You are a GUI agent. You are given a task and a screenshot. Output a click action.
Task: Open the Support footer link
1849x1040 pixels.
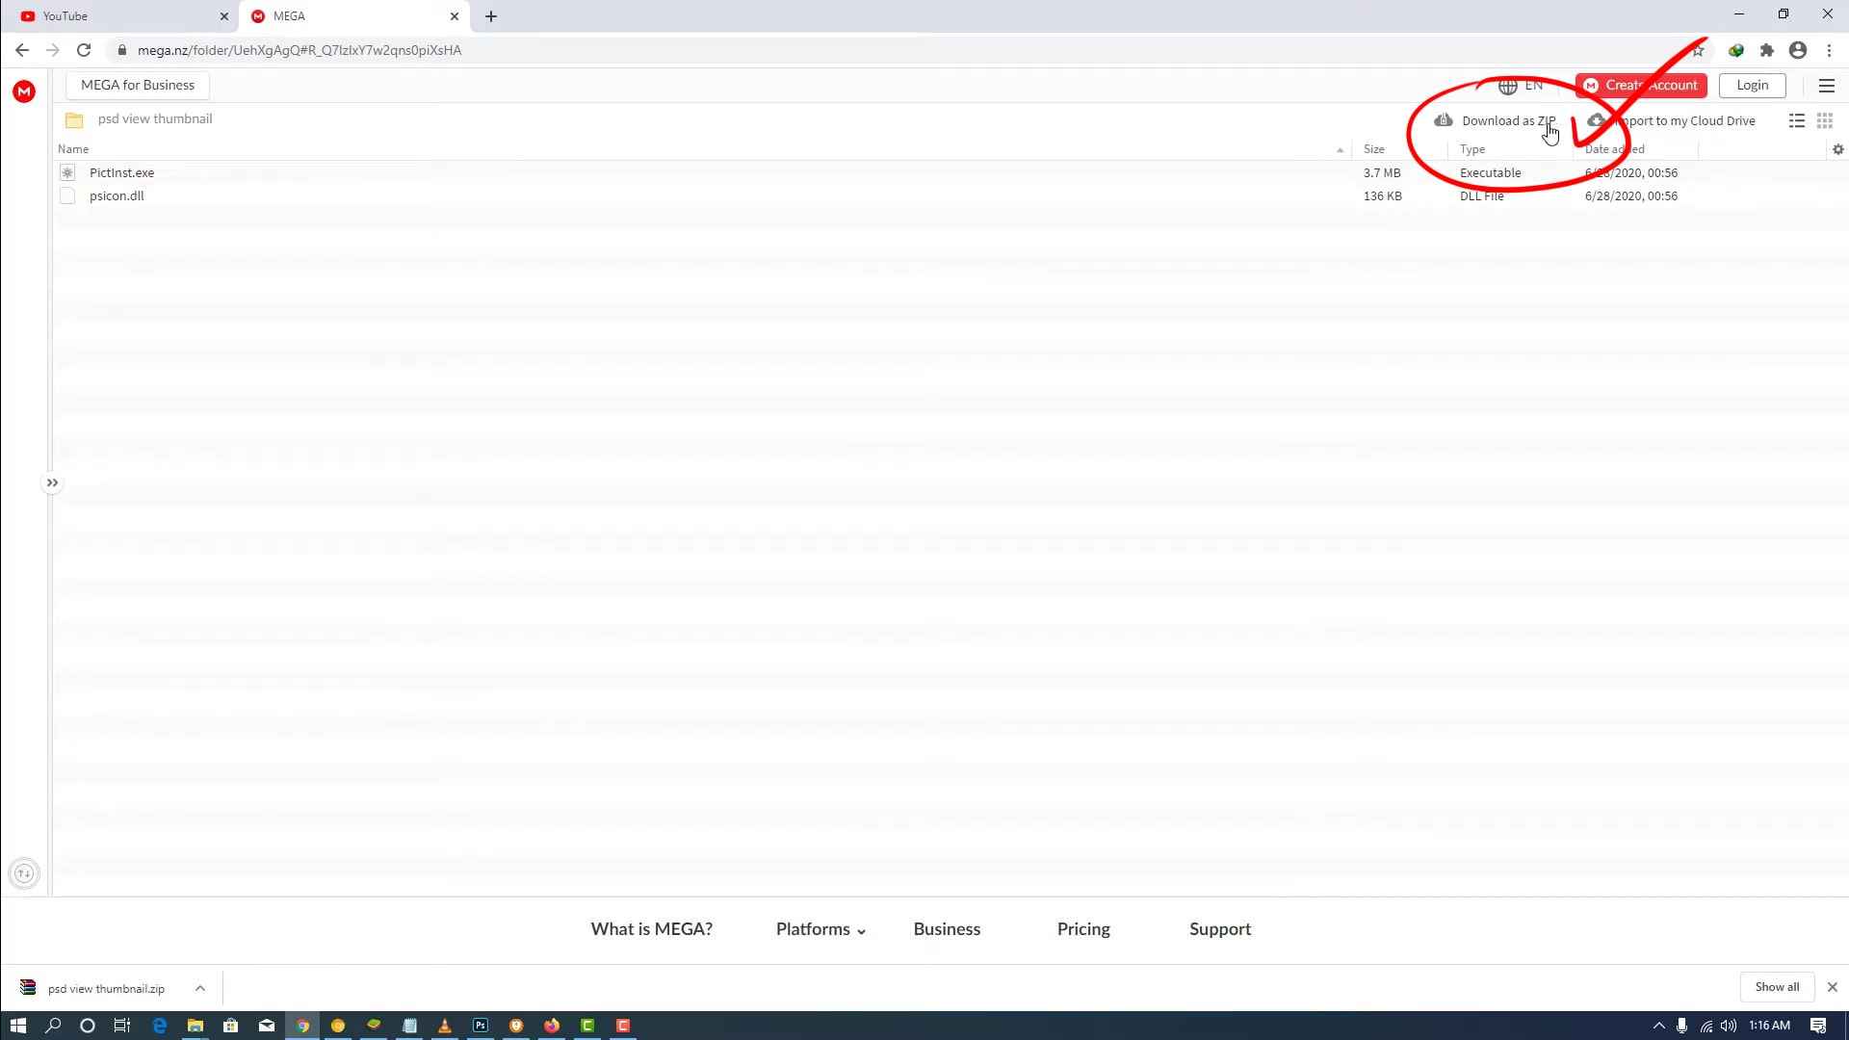(x=1220, y=929)
